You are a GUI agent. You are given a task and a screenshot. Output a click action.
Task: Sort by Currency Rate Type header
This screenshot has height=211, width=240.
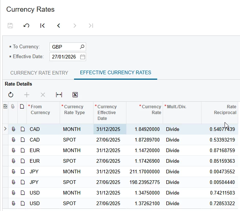pos(77,113)
